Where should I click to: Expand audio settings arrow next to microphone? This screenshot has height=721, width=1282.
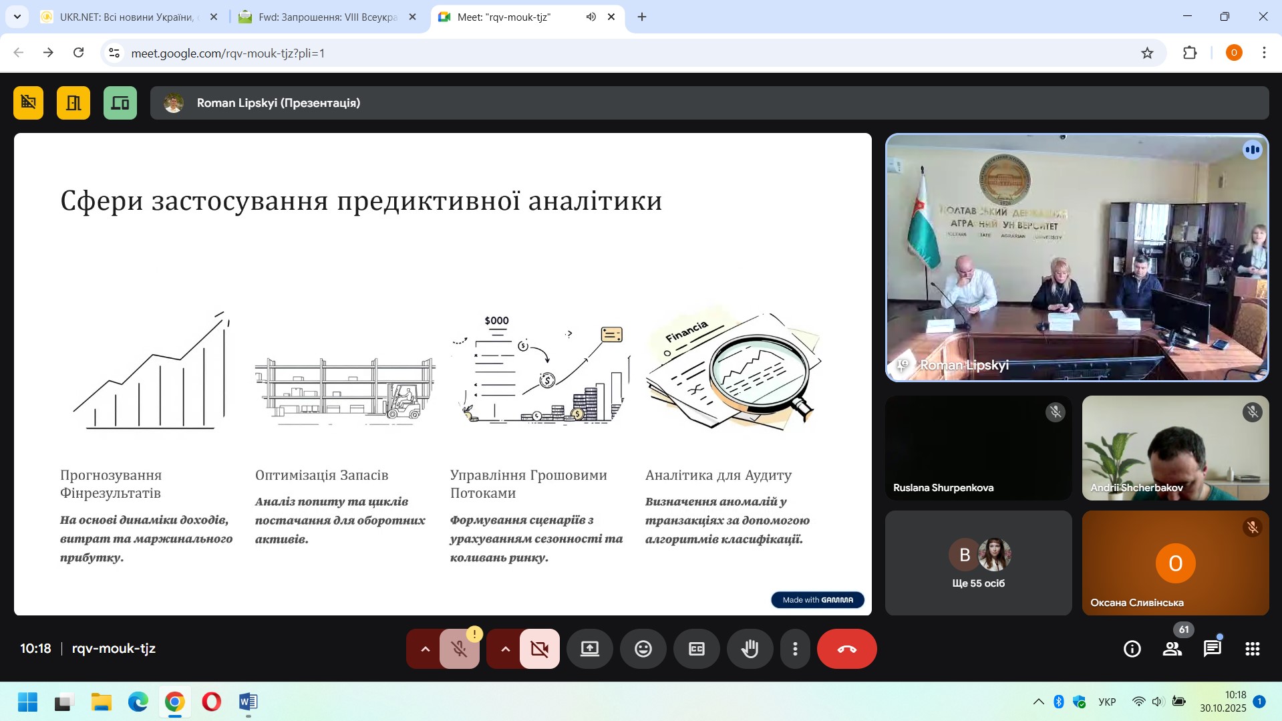[425, 649]
